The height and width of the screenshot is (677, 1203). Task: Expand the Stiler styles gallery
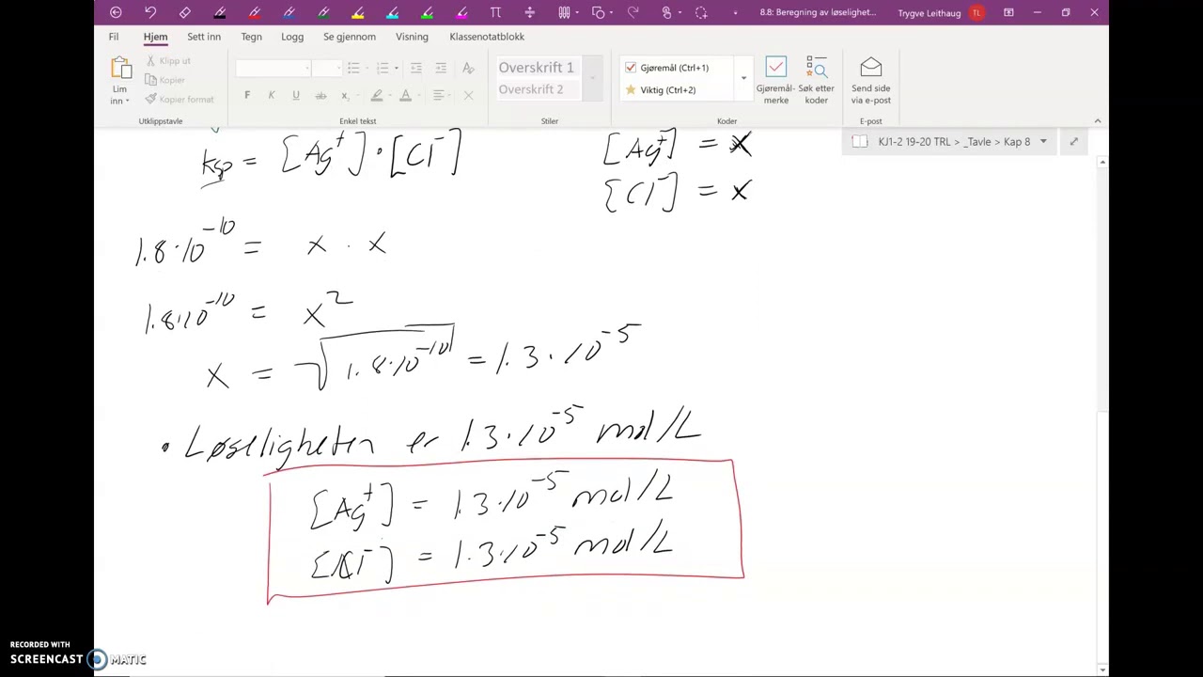tap(592, 78)
